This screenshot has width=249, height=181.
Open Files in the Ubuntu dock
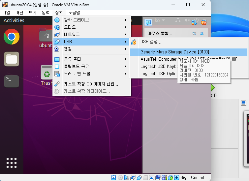pyautogui.click(x=12, y=59)
